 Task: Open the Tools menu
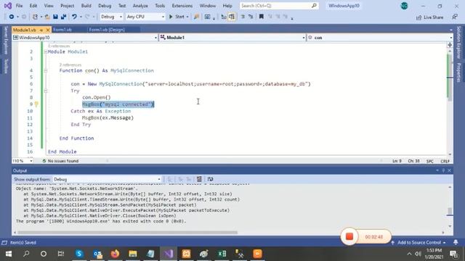point(160,6)
